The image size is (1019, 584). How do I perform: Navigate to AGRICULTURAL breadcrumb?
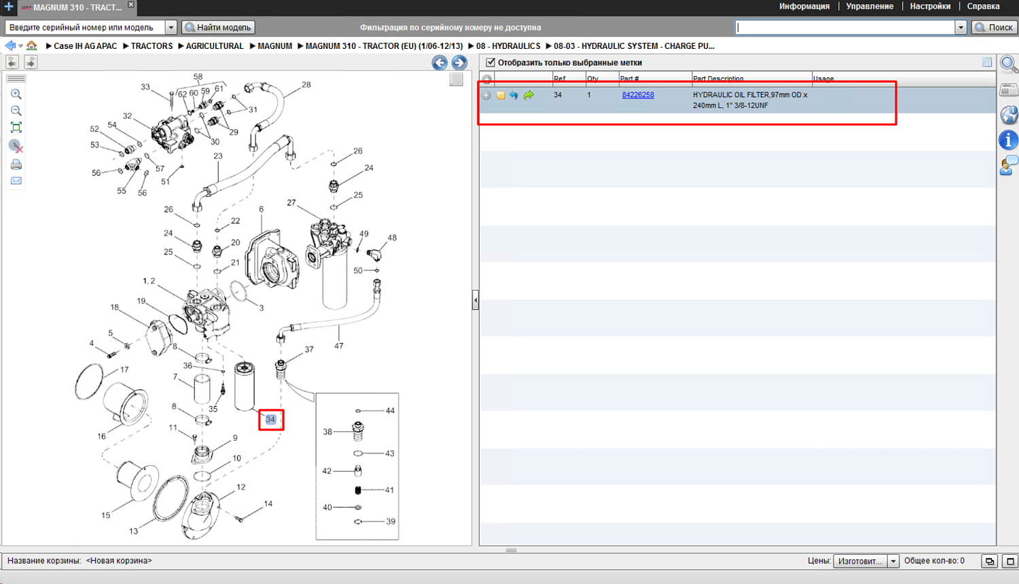click(215, 46)
